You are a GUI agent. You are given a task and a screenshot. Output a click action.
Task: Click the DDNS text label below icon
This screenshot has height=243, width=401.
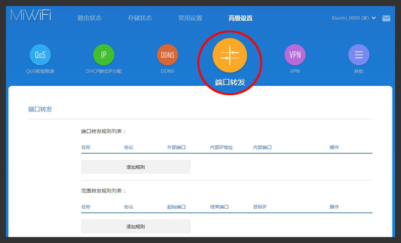pos(168,71)
